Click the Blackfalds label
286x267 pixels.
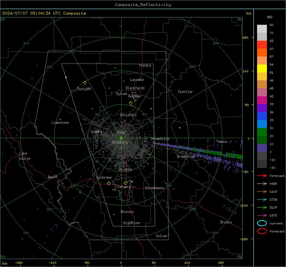tap(135, 88)
